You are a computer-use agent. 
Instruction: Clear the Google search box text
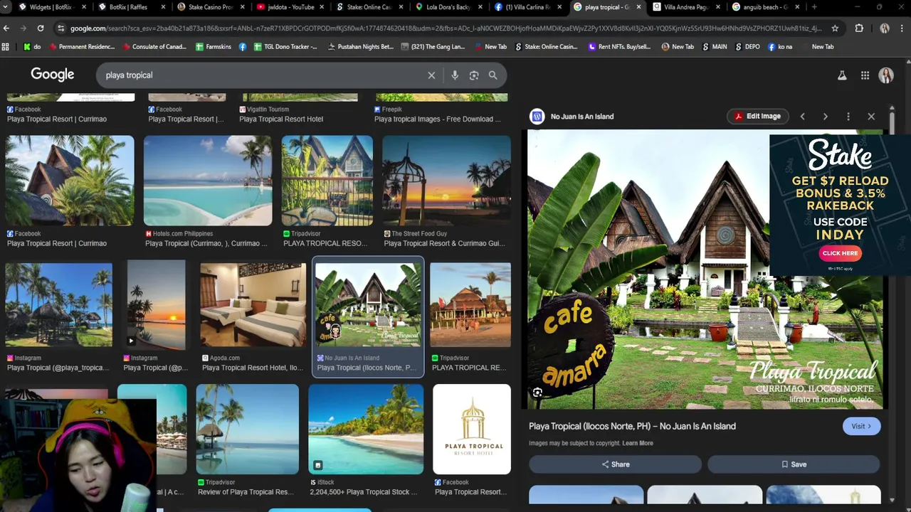click(431, 75)
